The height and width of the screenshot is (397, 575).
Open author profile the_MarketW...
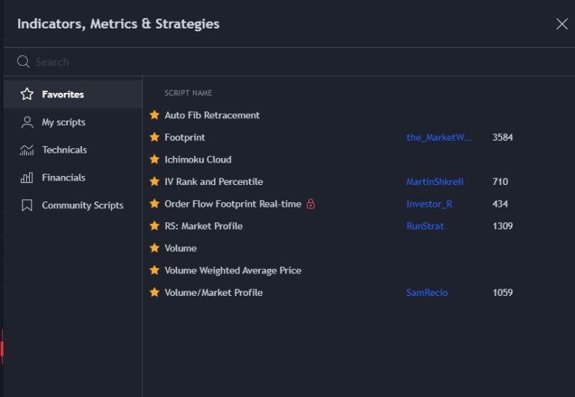click(x=439, y=137)
